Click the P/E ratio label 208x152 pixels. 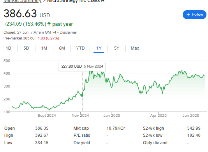(82, 135)
